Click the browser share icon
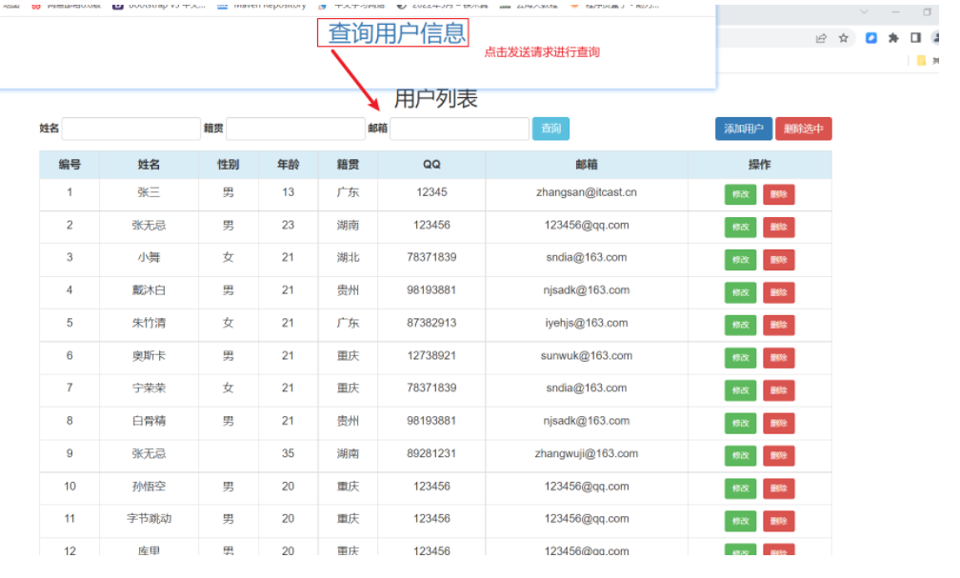 [822, 38]
